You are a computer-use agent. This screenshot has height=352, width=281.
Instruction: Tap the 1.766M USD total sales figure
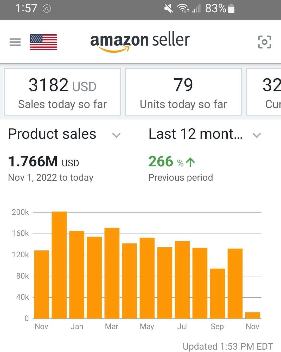click(43, 162)
